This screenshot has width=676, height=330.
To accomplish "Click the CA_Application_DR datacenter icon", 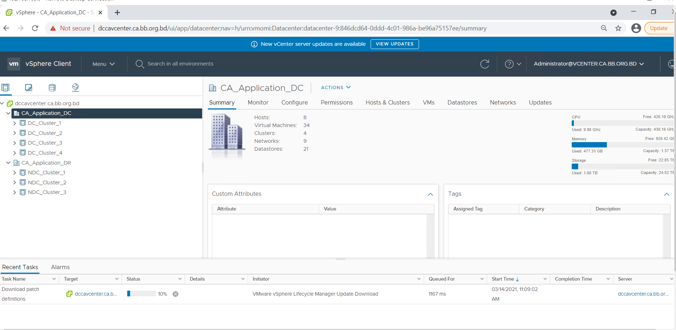I will [16, 162].
